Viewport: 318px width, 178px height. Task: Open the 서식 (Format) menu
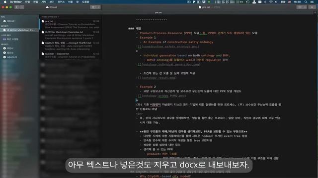(x=44, y=2)
